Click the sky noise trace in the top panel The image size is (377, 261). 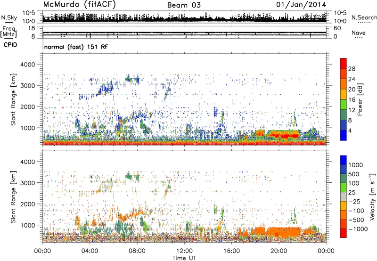[184, 18]
